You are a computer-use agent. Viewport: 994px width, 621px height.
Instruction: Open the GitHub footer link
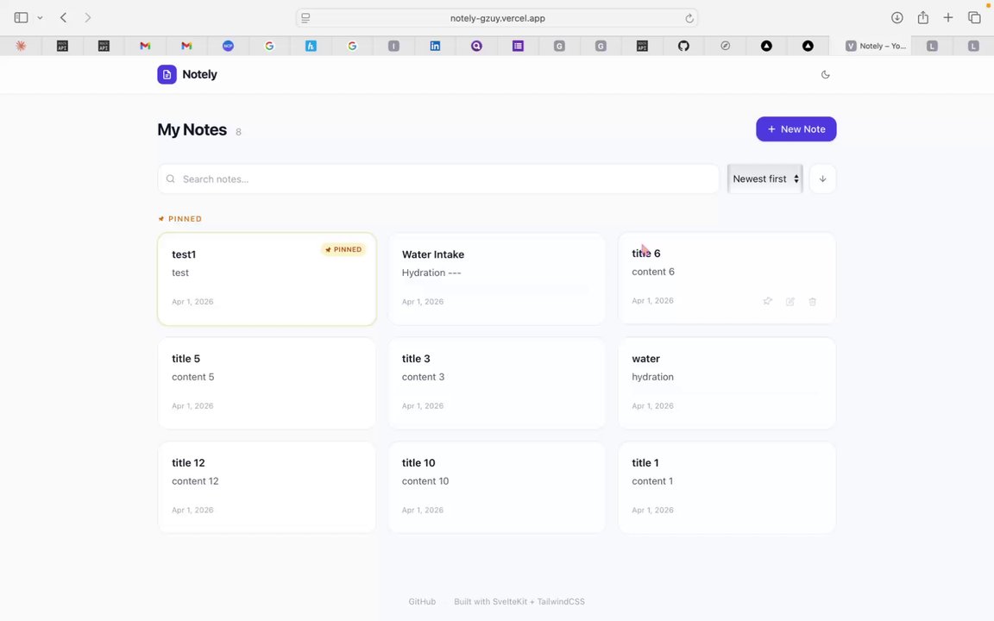422,602
